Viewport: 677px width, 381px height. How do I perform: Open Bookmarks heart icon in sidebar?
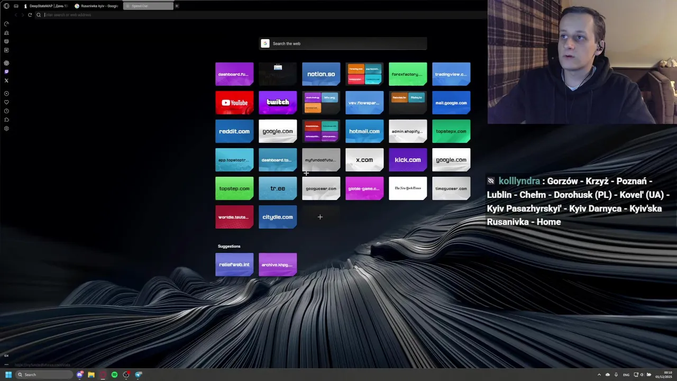tap(6, 102)
